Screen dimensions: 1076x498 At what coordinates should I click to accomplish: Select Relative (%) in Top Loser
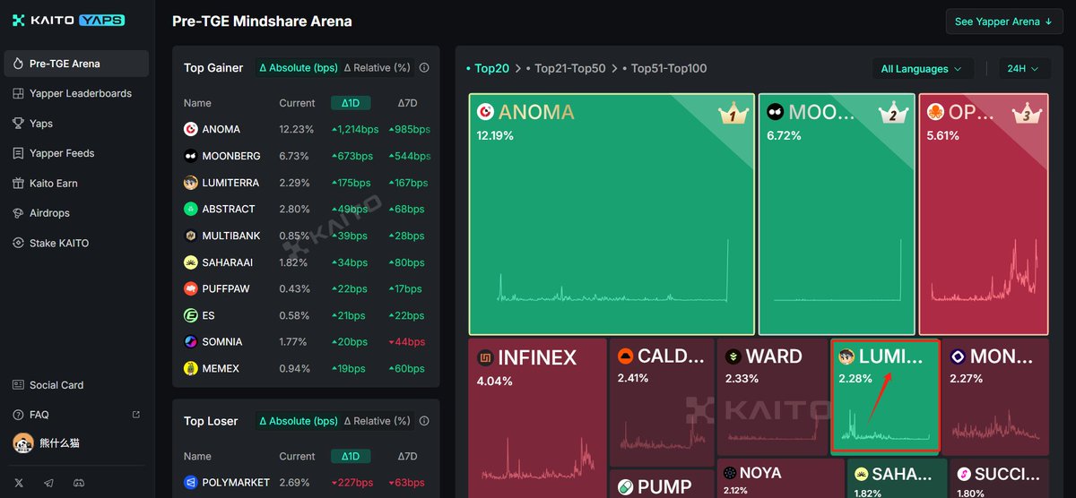[376, 420]
